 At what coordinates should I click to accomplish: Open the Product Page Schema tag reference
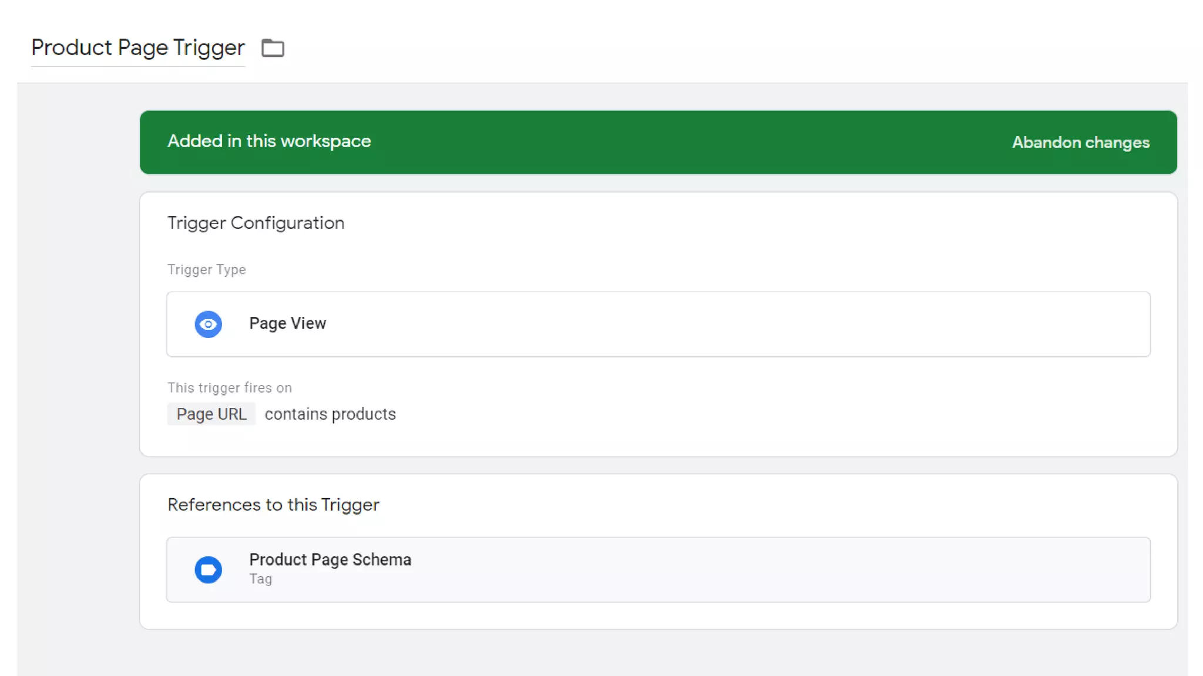click(658, 569)
